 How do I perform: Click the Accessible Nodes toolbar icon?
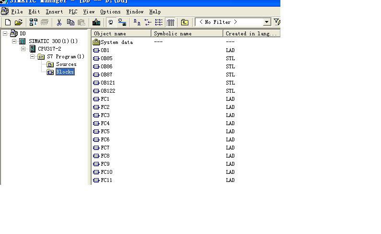pos(33,22)
